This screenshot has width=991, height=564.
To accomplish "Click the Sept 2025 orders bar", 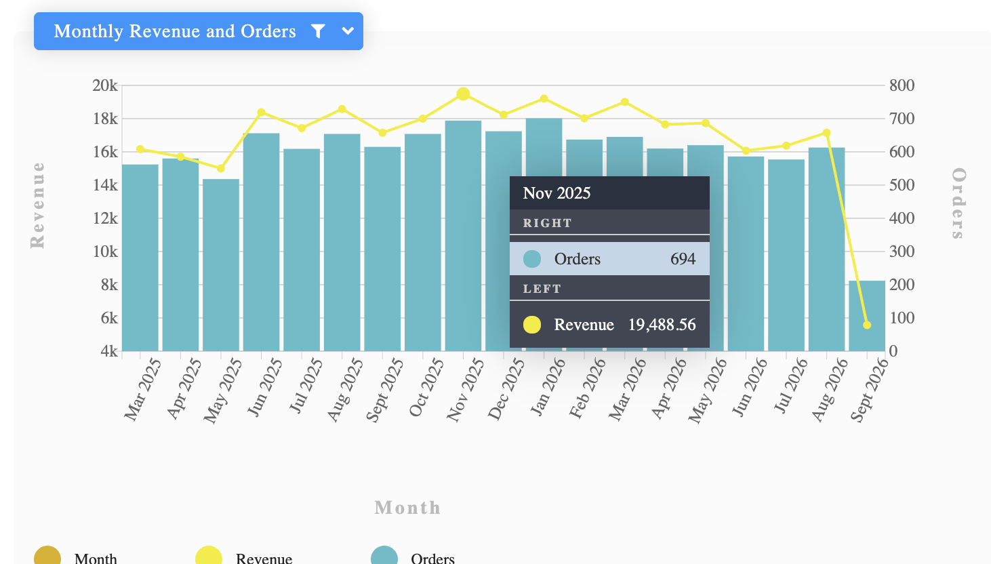I will click(x=382, y=249).
